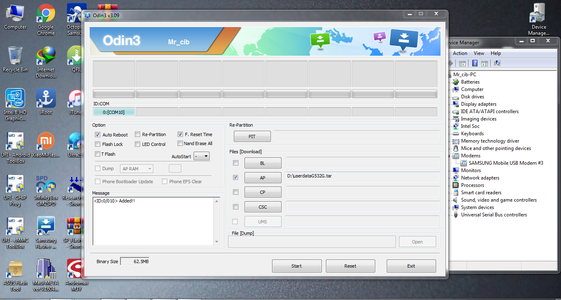
Task: Open the View menu in Device Manager
Action: point(479,53)
